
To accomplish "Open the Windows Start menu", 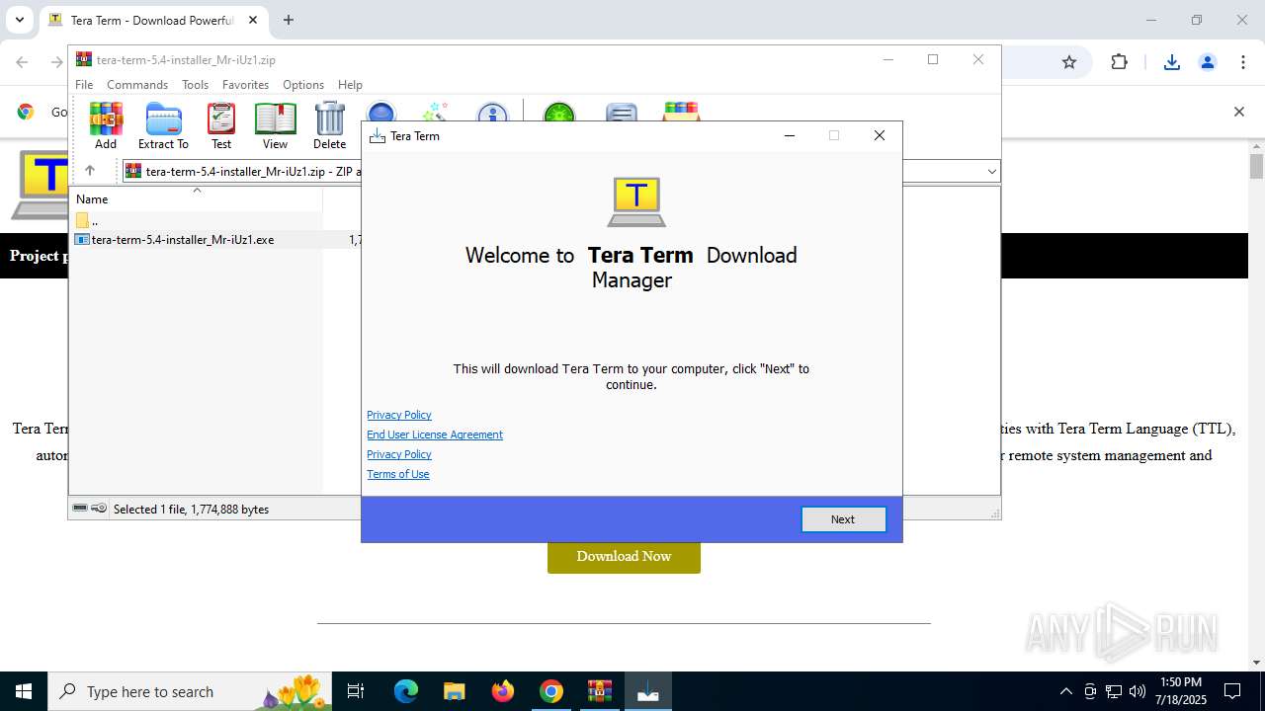I will 23,691.
